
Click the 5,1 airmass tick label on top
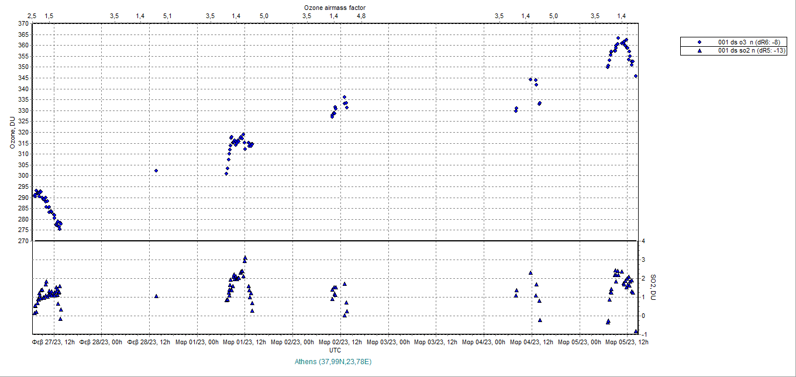click(167, 16)
